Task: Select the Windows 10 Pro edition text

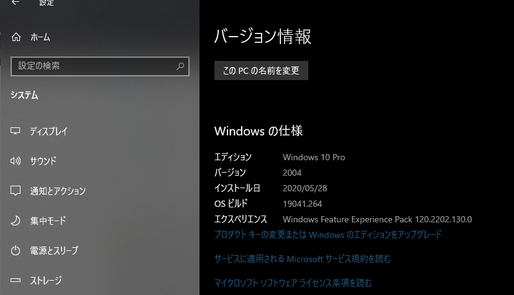Action: (314, 157)
